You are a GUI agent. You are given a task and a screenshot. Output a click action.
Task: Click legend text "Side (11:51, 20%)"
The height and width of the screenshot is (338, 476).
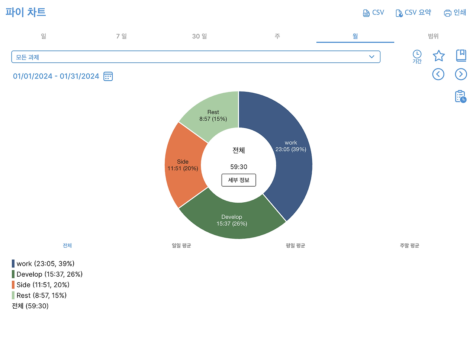pyautogui.click(x=43, y=285)
